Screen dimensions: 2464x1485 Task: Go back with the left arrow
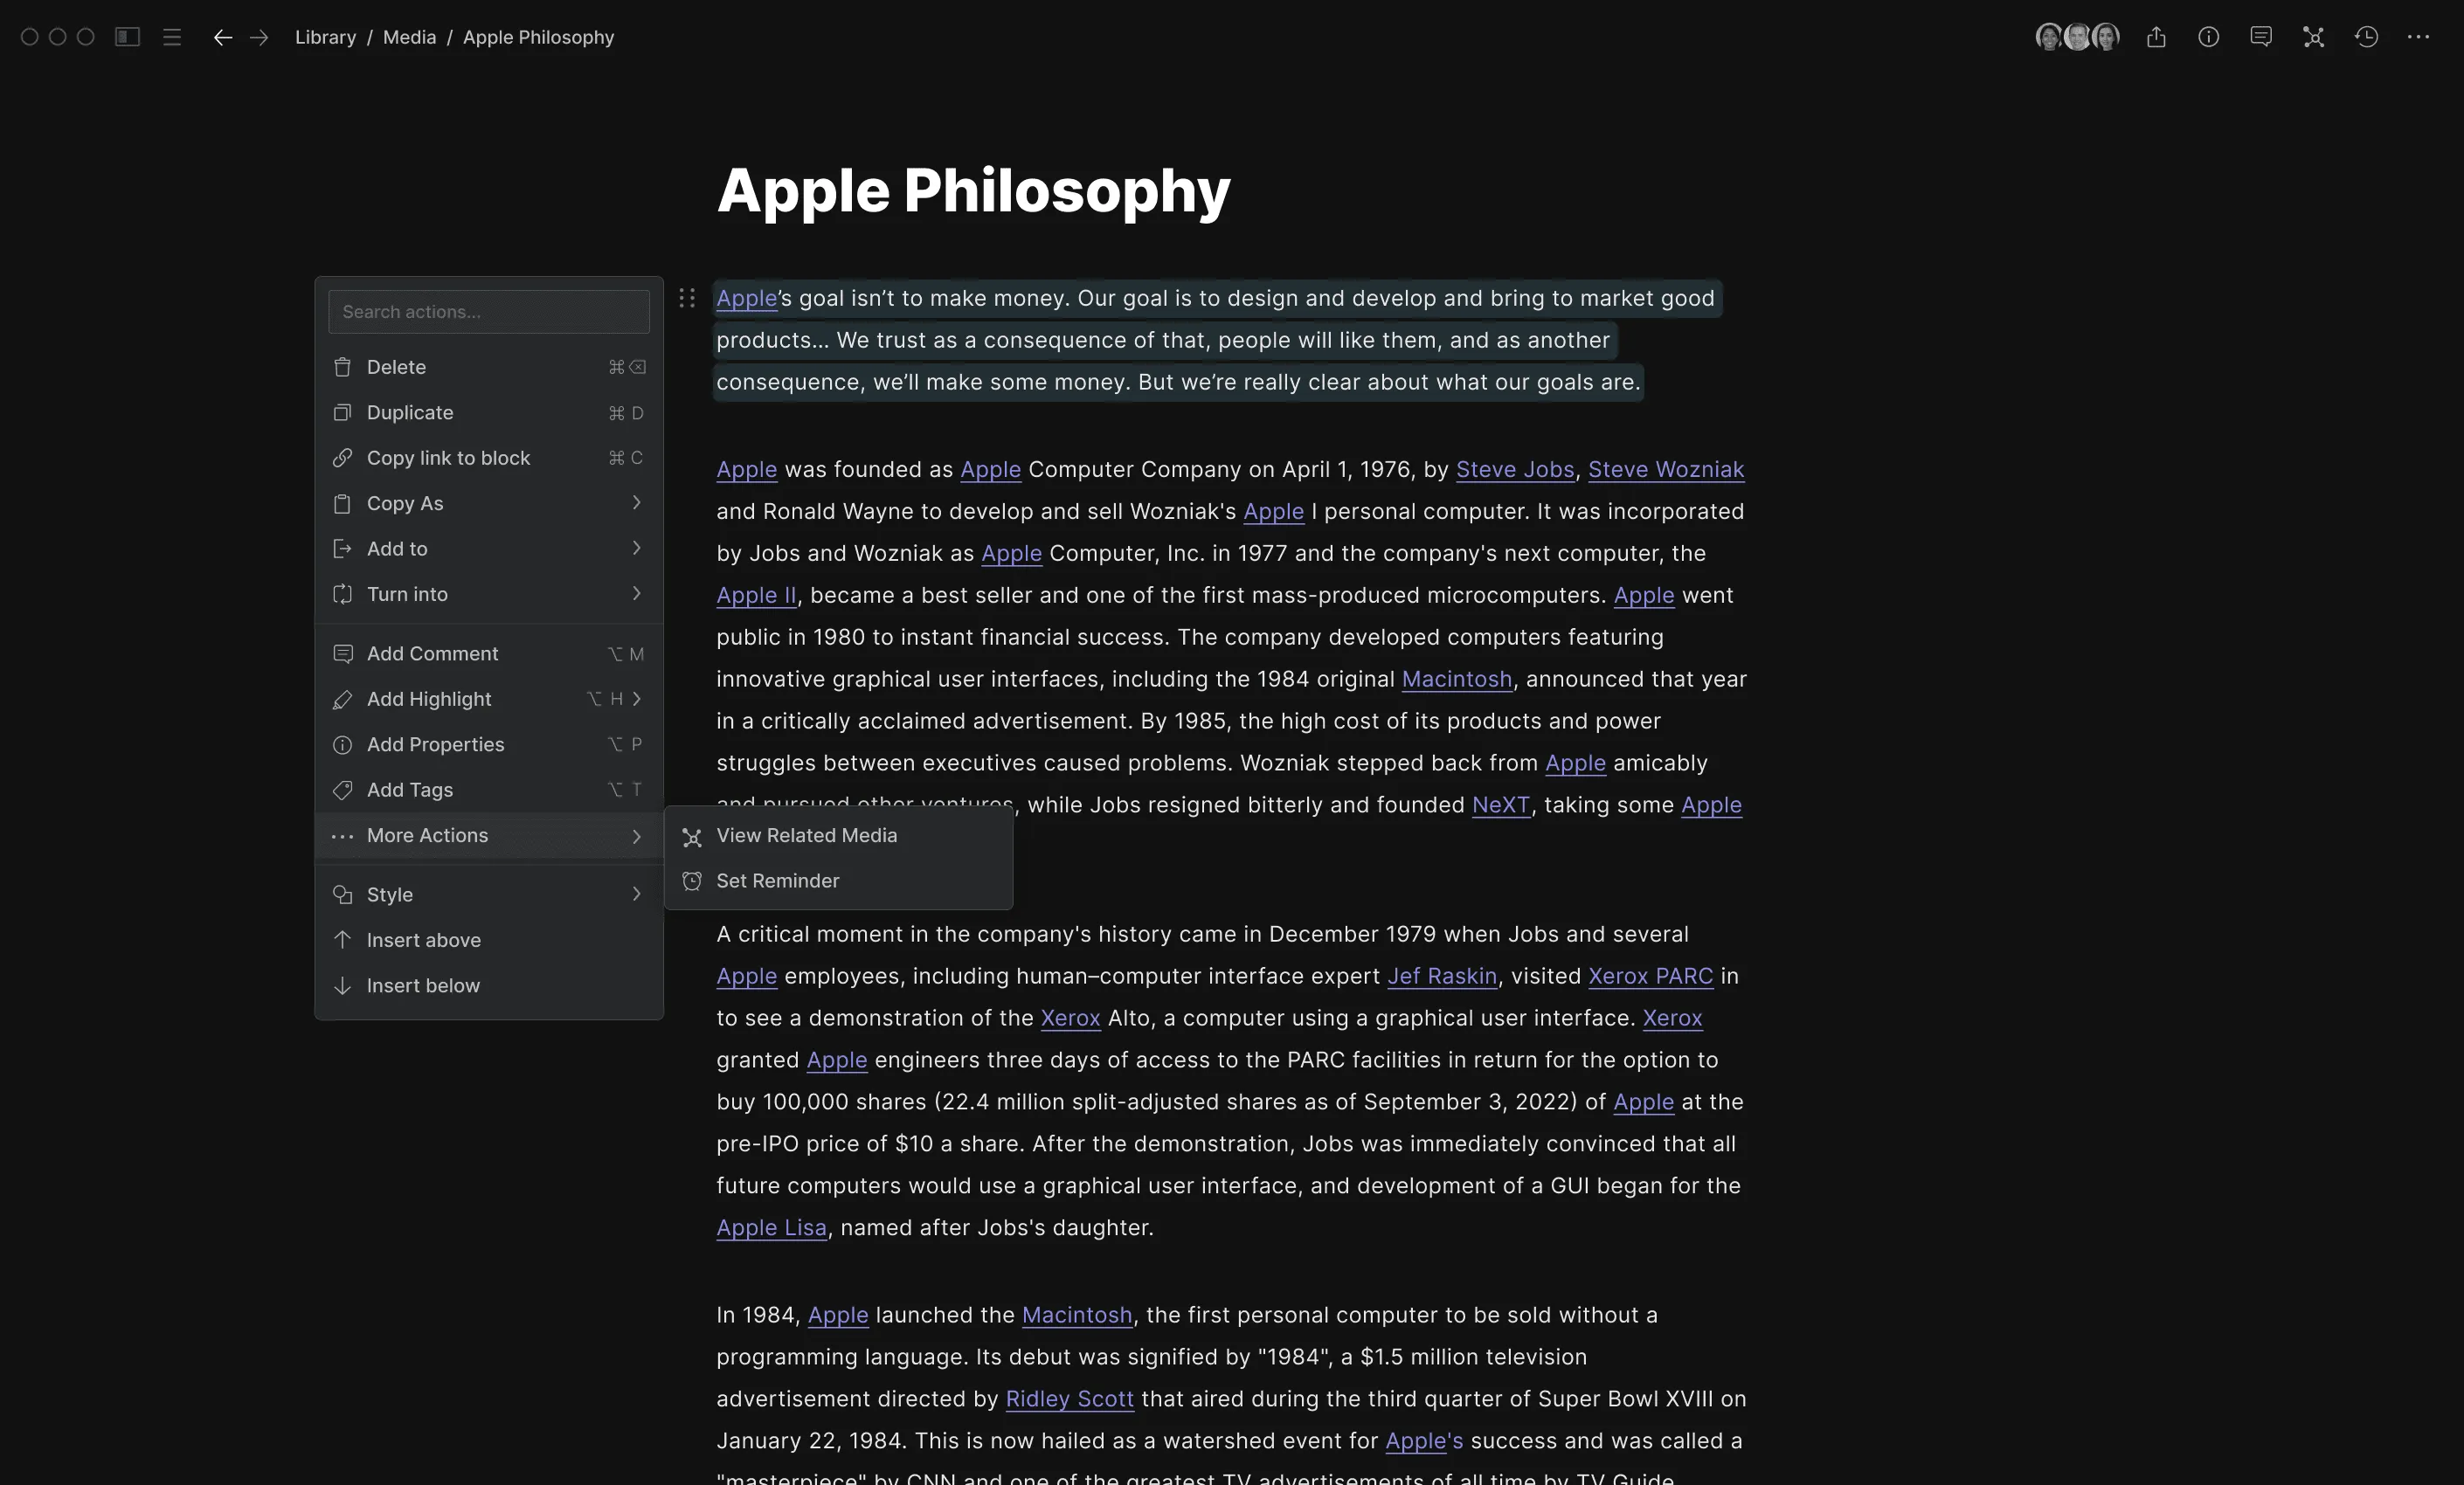coord(222,37)
